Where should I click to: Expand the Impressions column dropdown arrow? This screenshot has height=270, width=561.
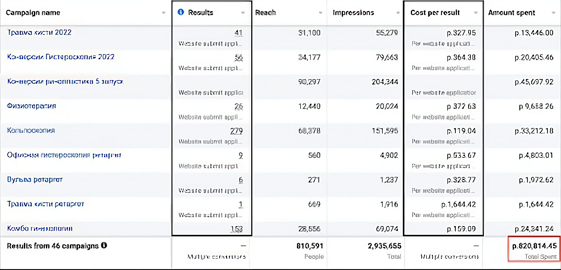[398, 13]
